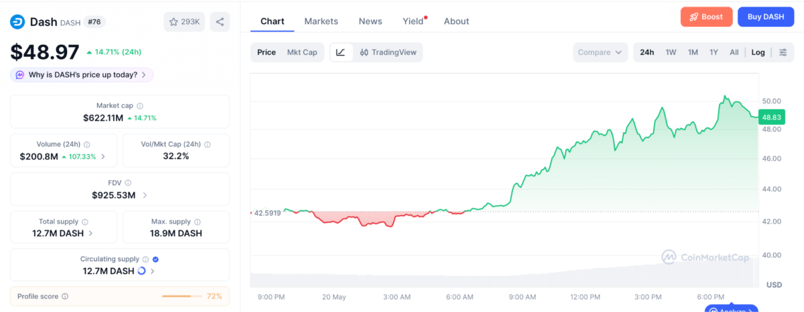
Task: Click the circulating supply progress ring
Action: pyautogui.click(x=141, y=271)
